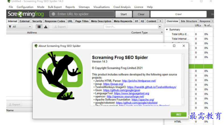Click the globe icon in URL bar

54,14
